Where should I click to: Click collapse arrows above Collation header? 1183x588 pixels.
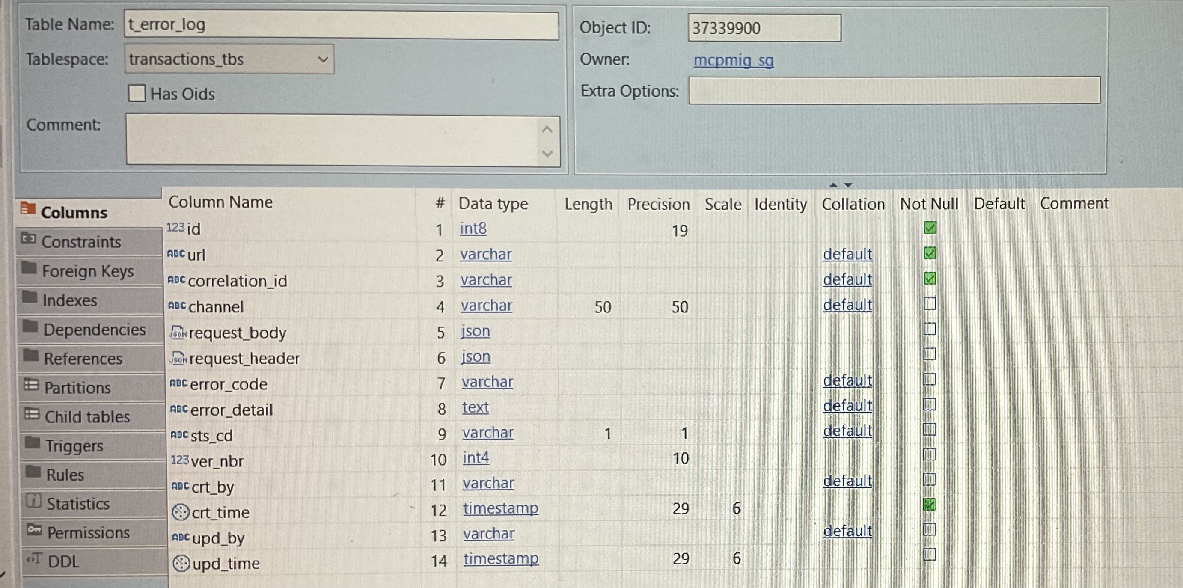(841, 185)
